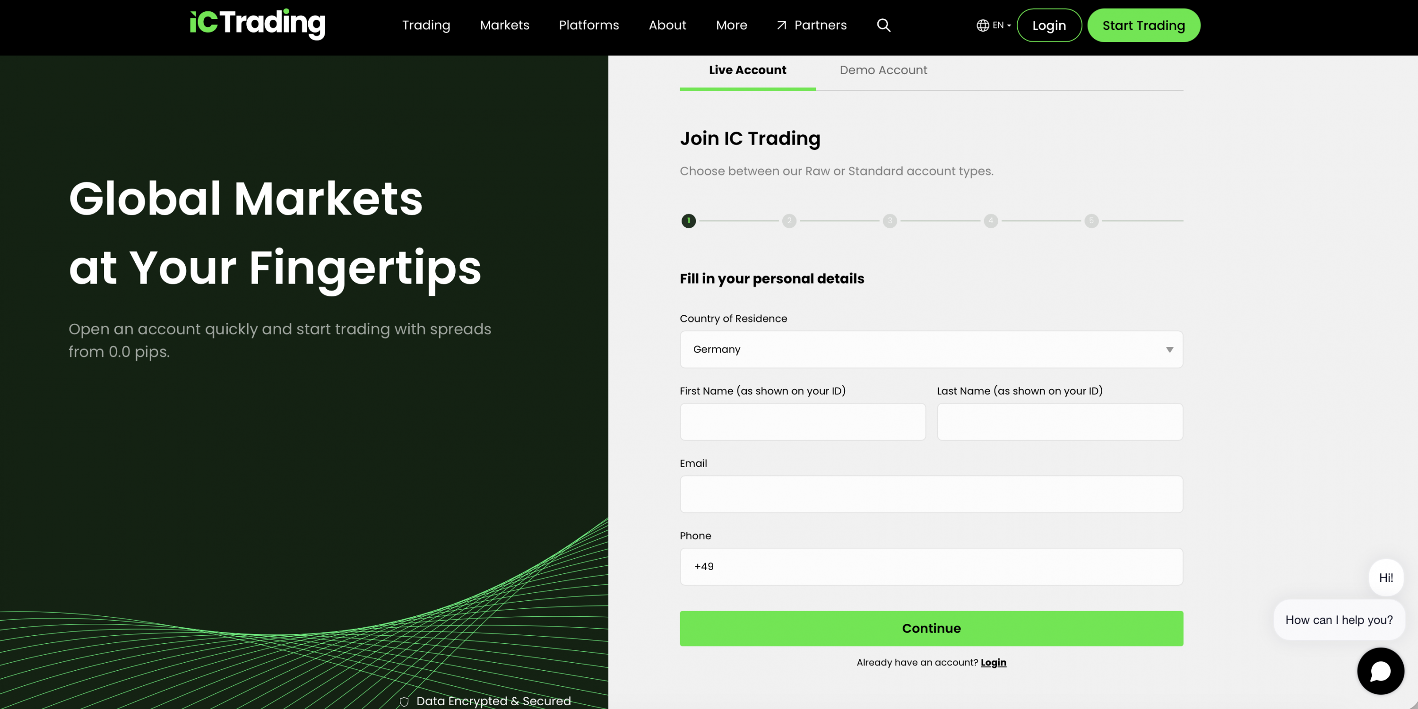The width and height of the screenshot is (1418, 709).
Task: Click step 1 in progress indicator
Action: point(689,221)
